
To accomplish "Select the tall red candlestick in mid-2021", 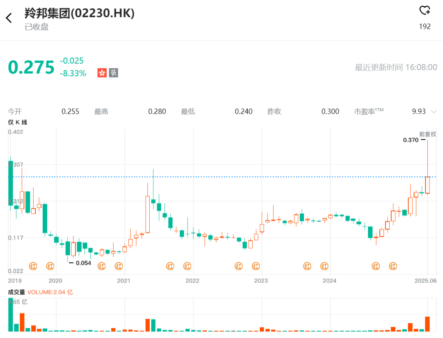I will click(x=148, y=214).
